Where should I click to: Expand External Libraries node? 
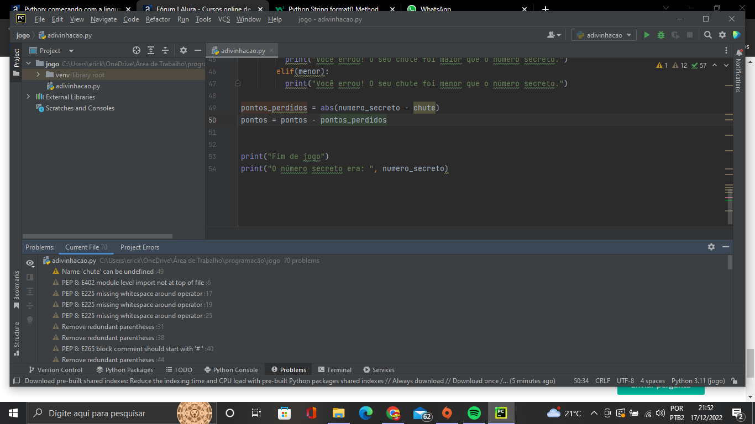(29, 97)
